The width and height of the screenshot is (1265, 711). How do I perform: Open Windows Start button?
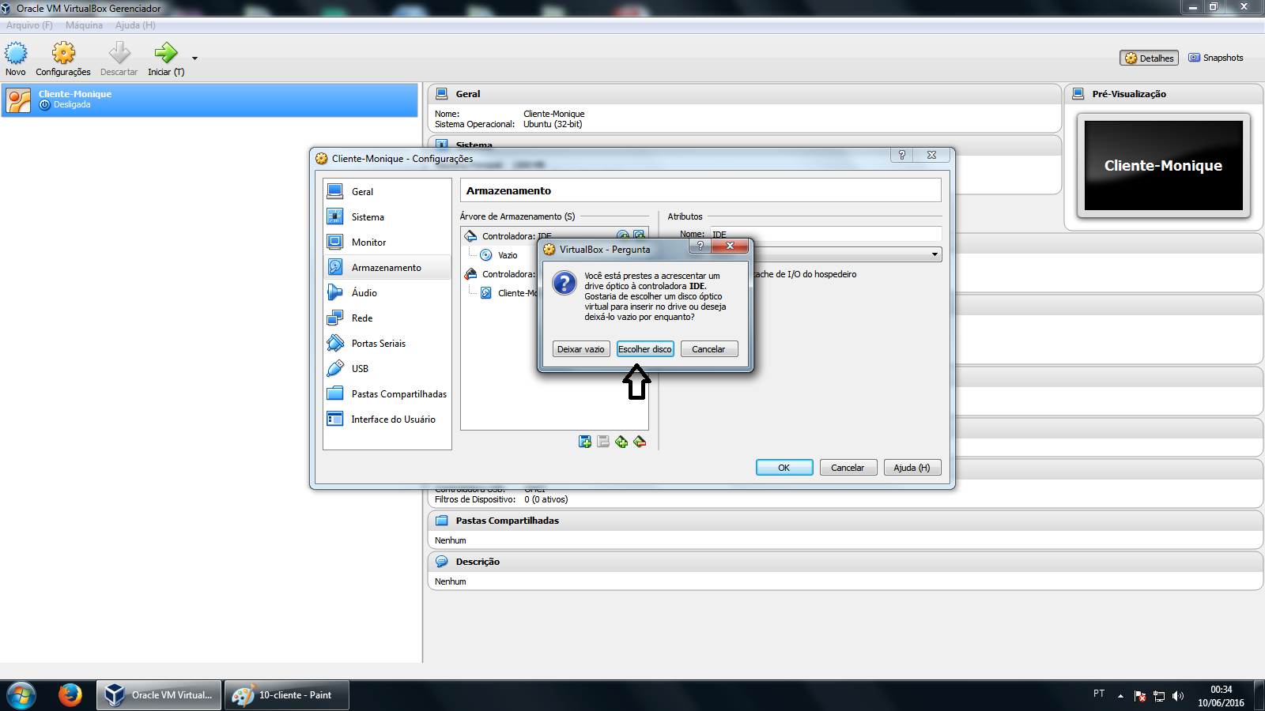pyautogui.click(x=21, y=695)
